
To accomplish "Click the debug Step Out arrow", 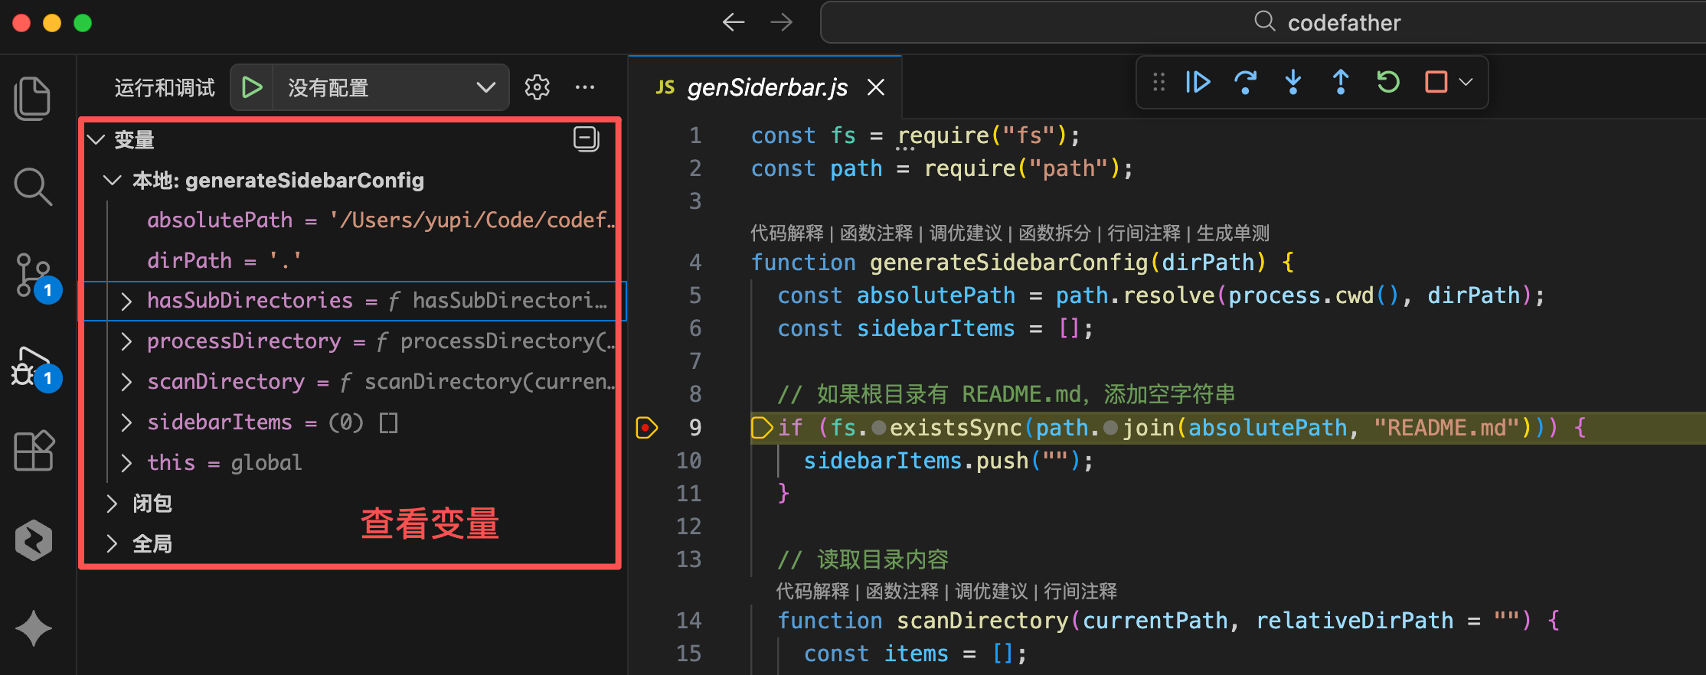I will pos(1340,82).
